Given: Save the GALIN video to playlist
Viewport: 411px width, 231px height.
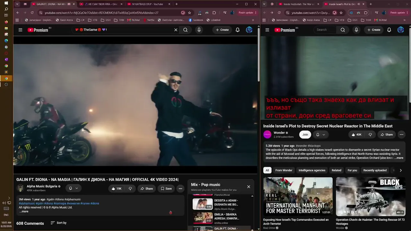Looking at the screenshot, I should 166,189.
